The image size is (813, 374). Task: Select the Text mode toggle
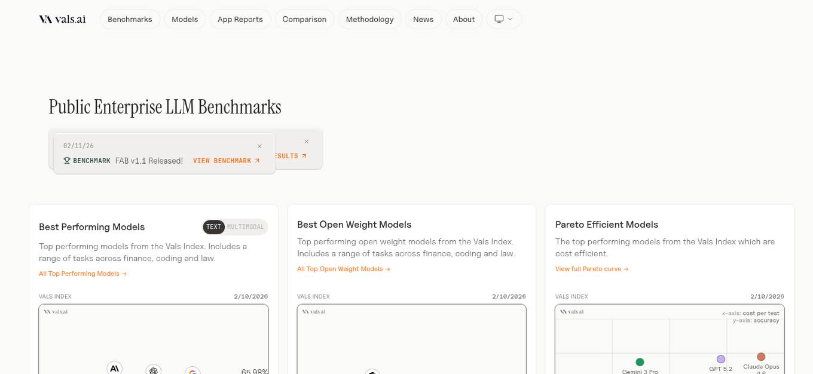coord(214,227)
